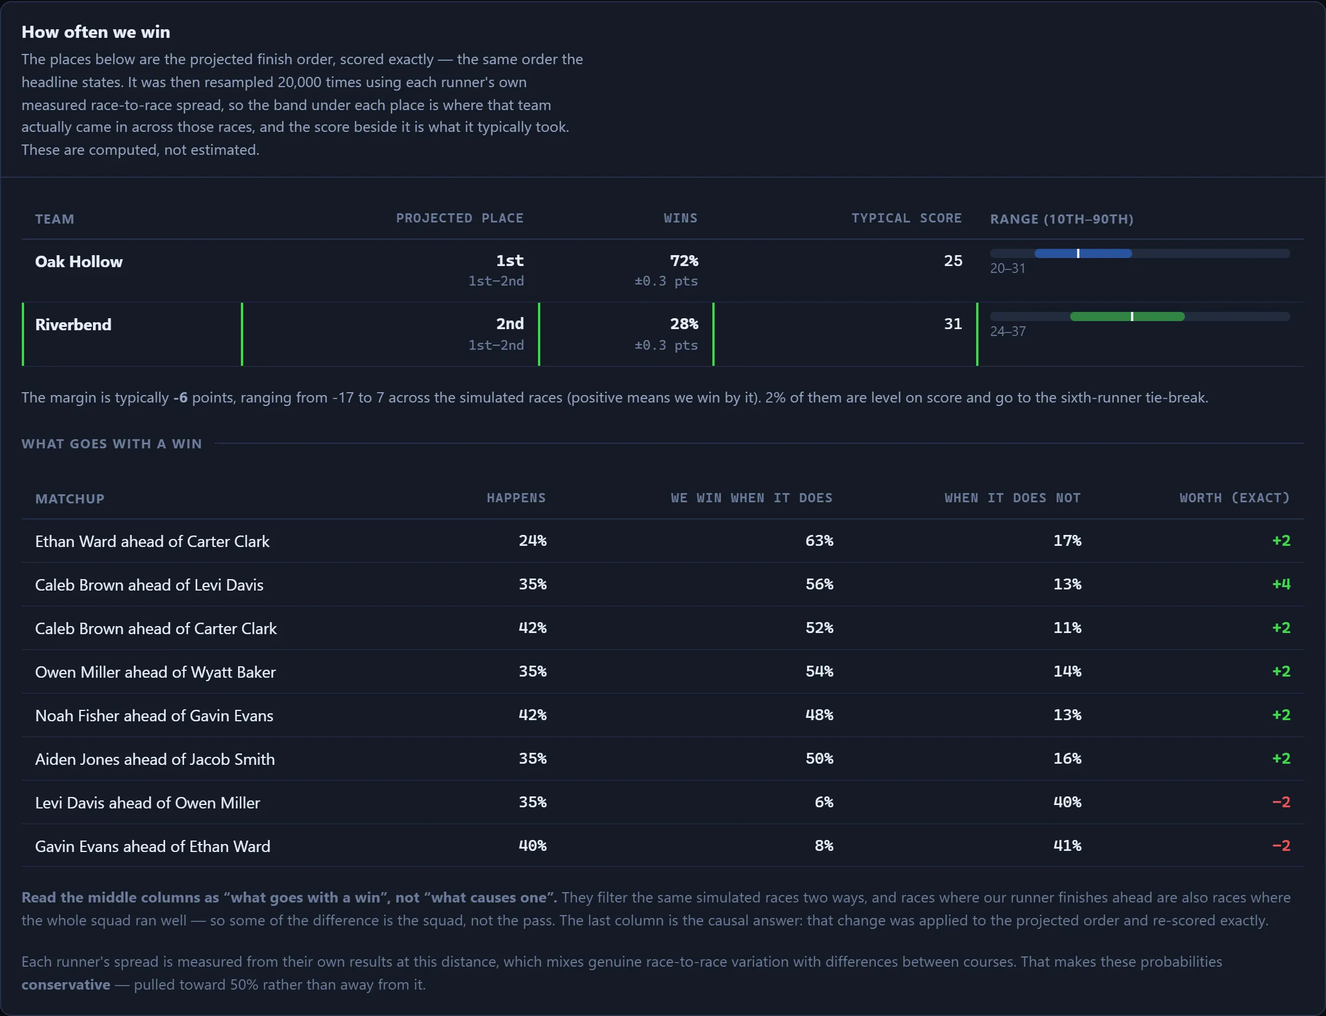Click the Oak Hollow team row
Image resolution: width=1326 pixels, height=1016 pixels.
coord(662,270)
